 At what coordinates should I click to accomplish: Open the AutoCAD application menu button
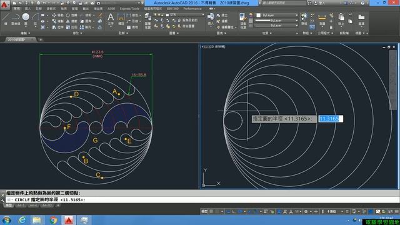coord(4,4)
